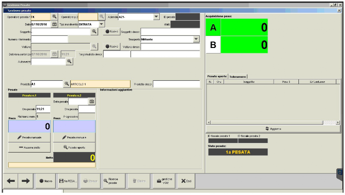Open Ricerca pesate from the toolbar
This screenshot has height=195, width=345.
114,181
